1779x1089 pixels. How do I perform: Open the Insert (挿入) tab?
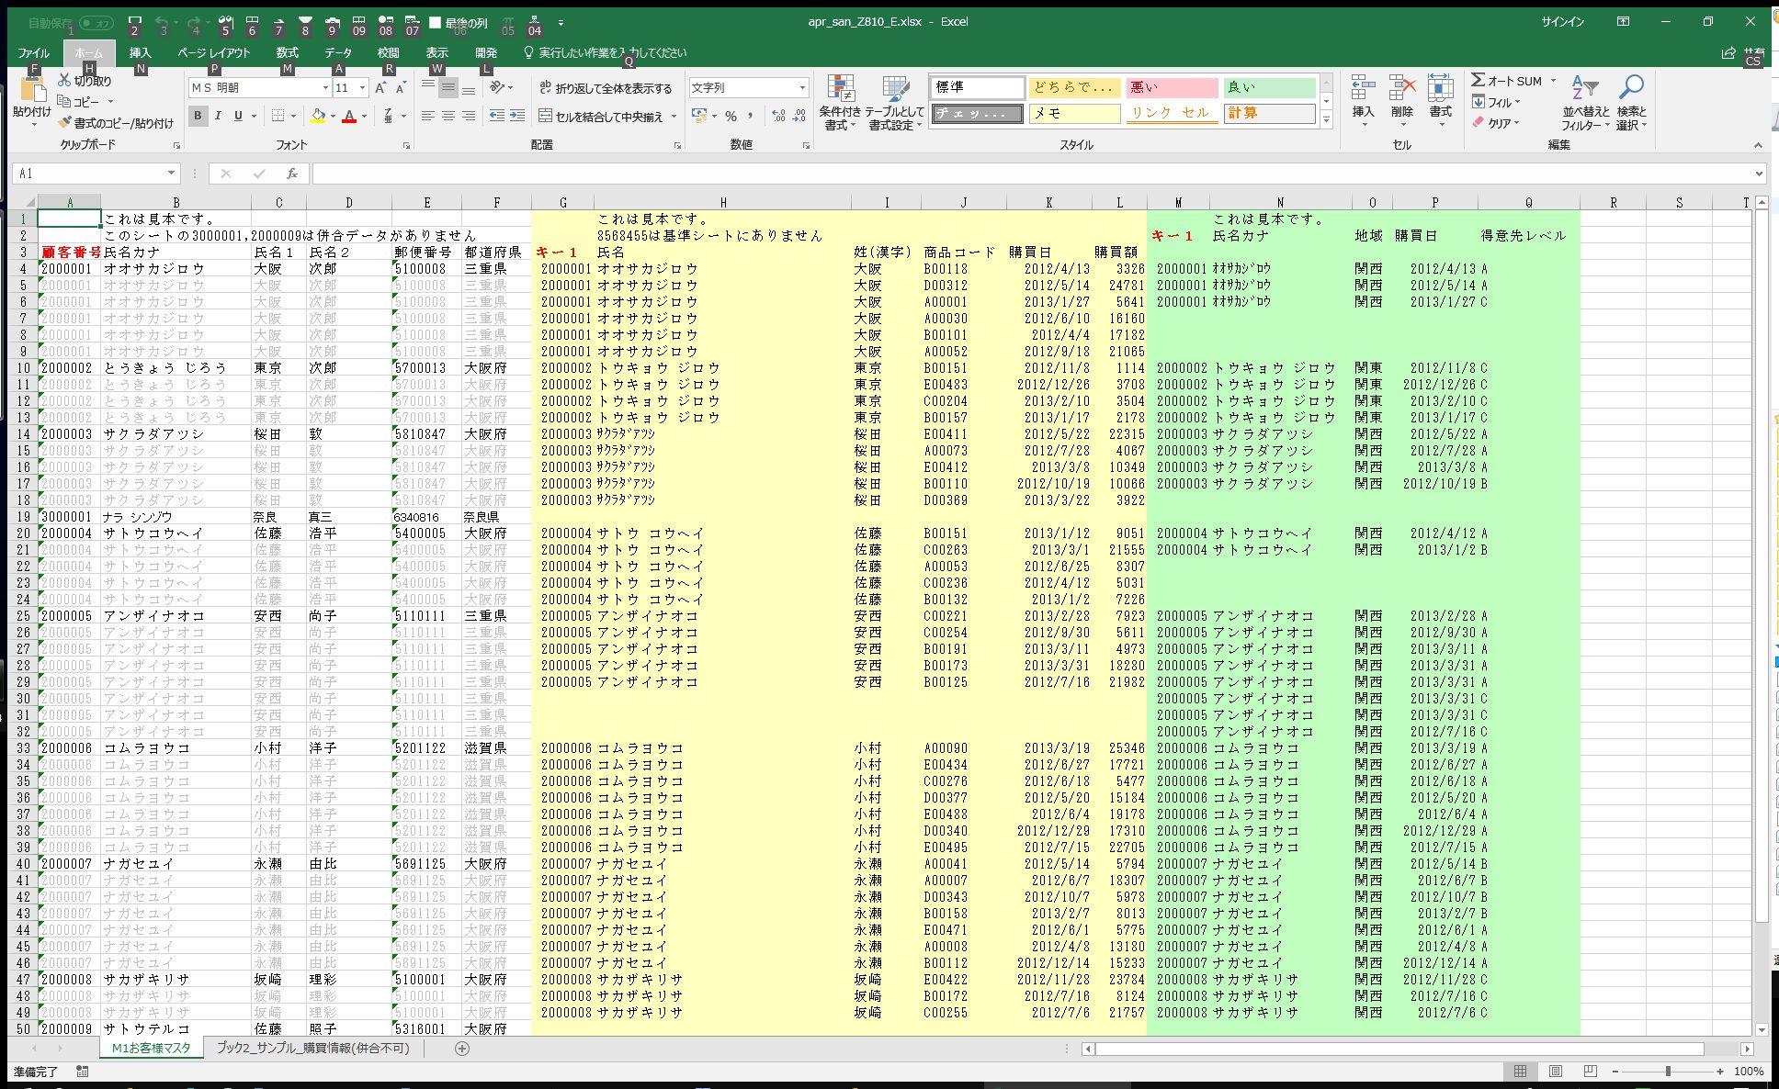(x=140, y=53)
